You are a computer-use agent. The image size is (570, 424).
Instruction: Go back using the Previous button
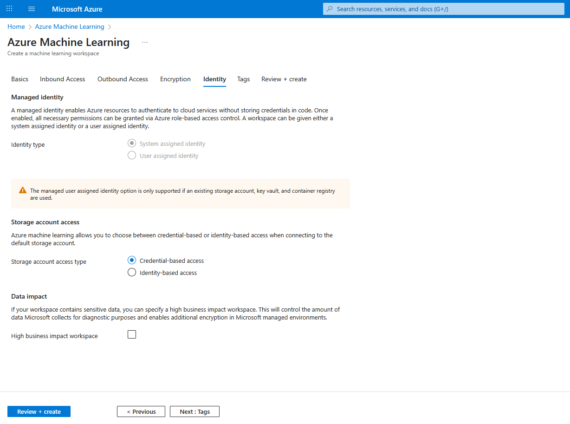click(x=141, y=411)
